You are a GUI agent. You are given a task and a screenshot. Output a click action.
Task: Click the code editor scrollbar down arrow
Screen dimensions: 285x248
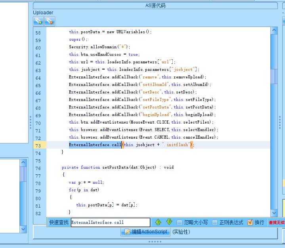[274, 213]
